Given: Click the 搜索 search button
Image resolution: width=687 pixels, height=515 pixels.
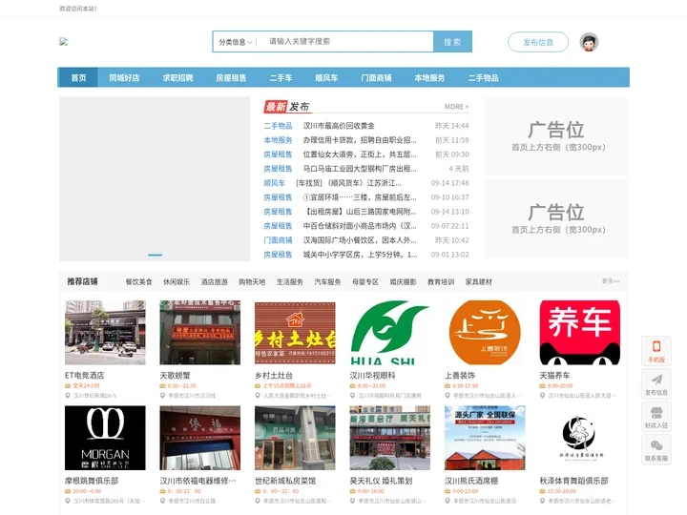Looking at the screenshot, I should pyautogui.click(x=452, y=42).
